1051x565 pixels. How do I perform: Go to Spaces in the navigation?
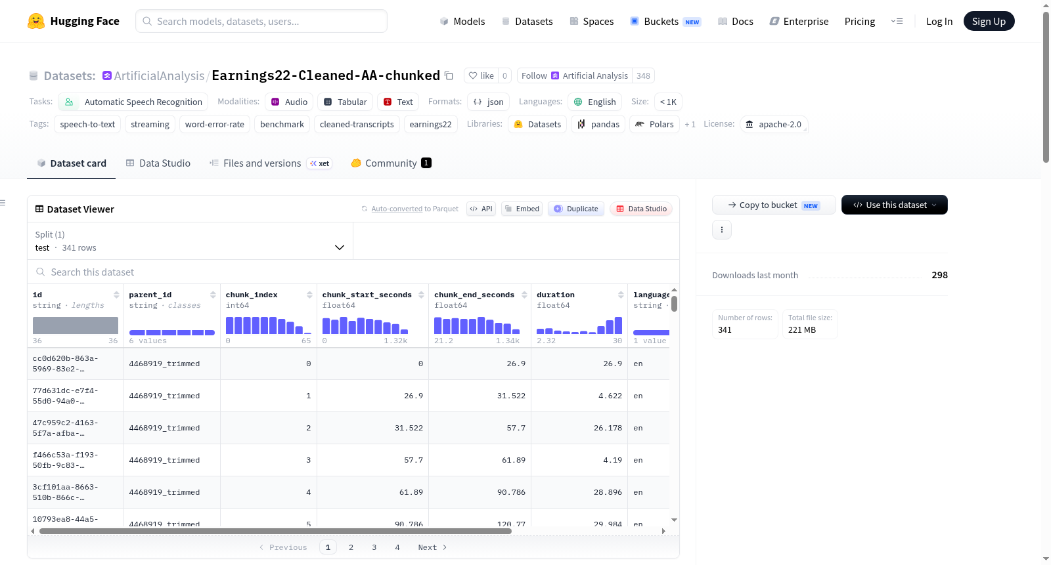pyautogui.click(x=591, y=22)
